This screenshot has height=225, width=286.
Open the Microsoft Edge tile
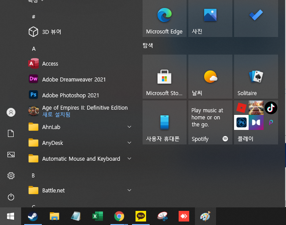coord(165,18)
